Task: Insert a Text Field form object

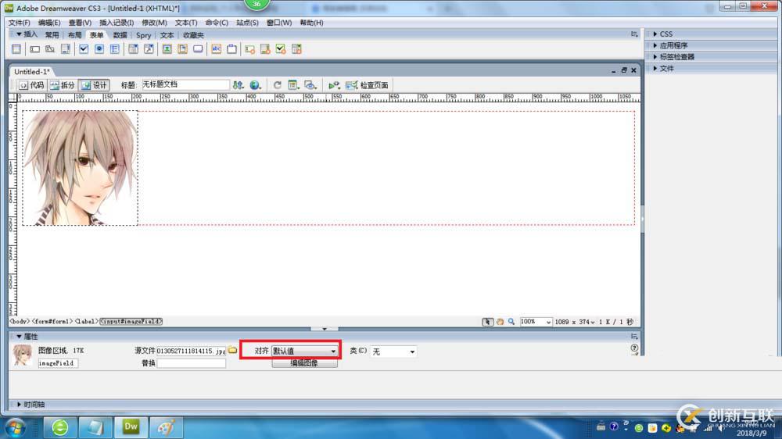Action: (x=34, y=49)
